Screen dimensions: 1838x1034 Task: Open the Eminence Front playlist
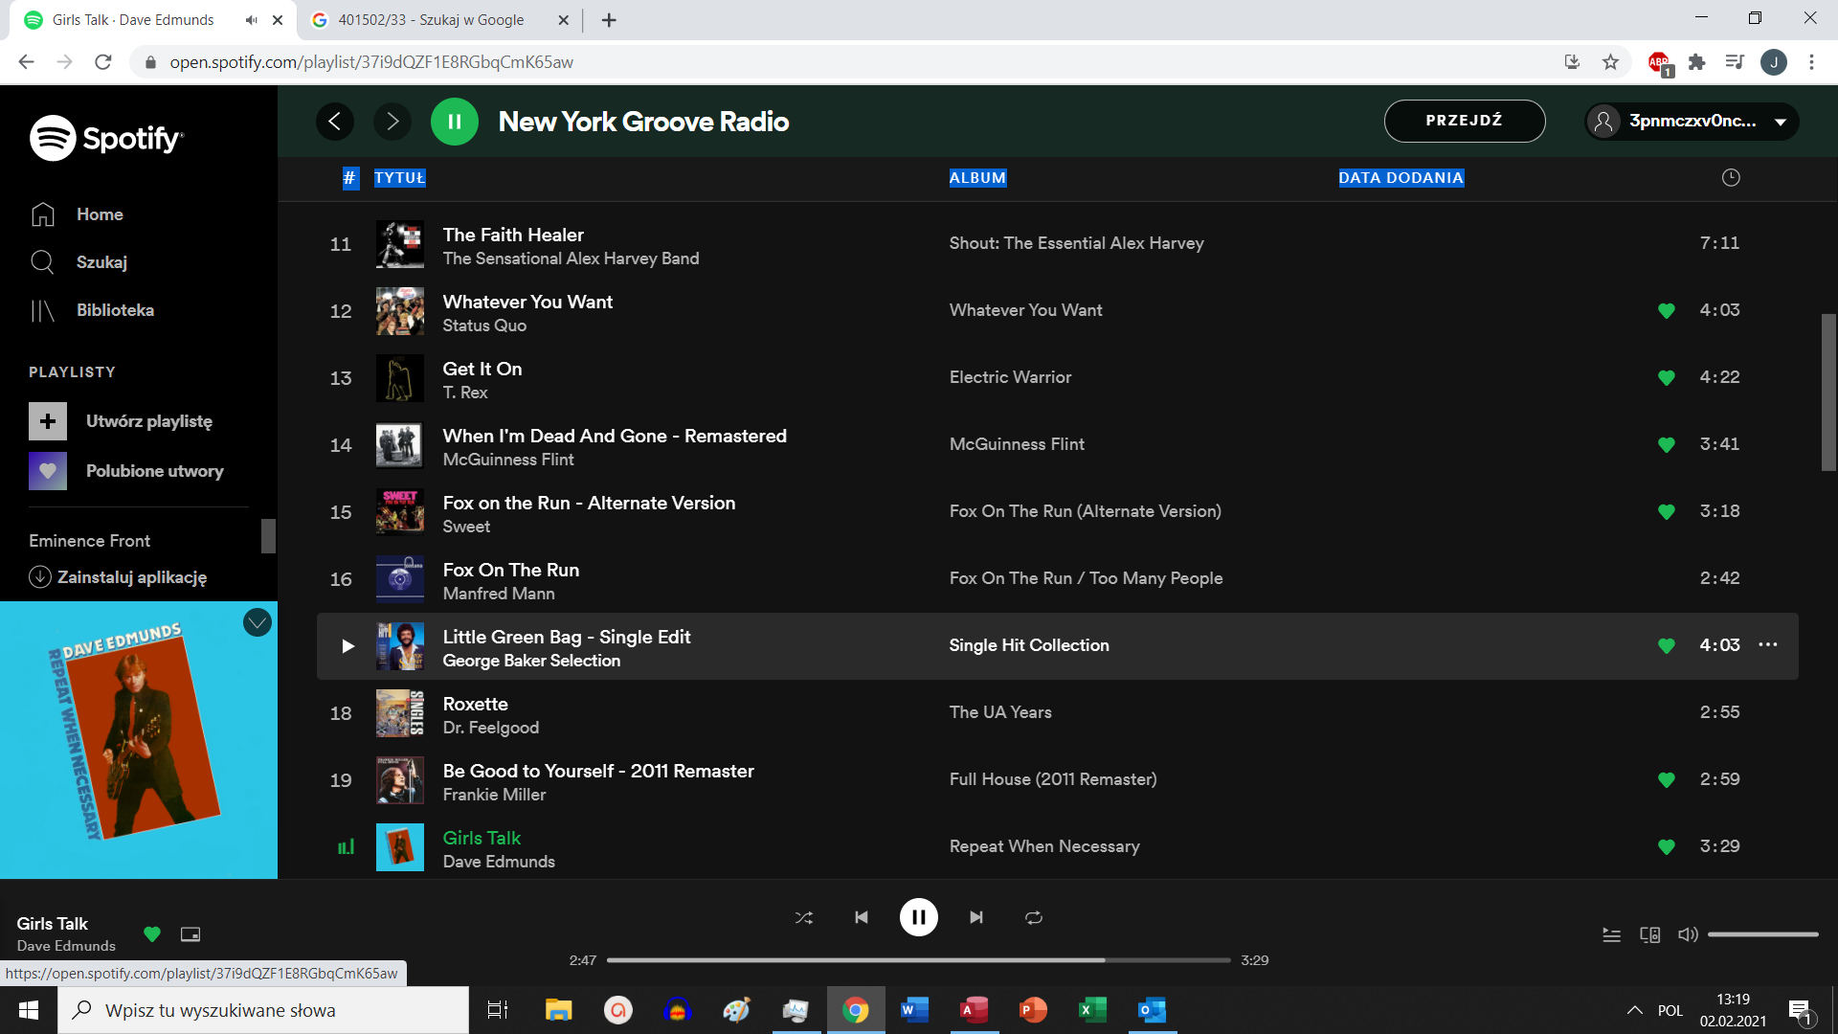pyautogui.click(x=89, y=541)
